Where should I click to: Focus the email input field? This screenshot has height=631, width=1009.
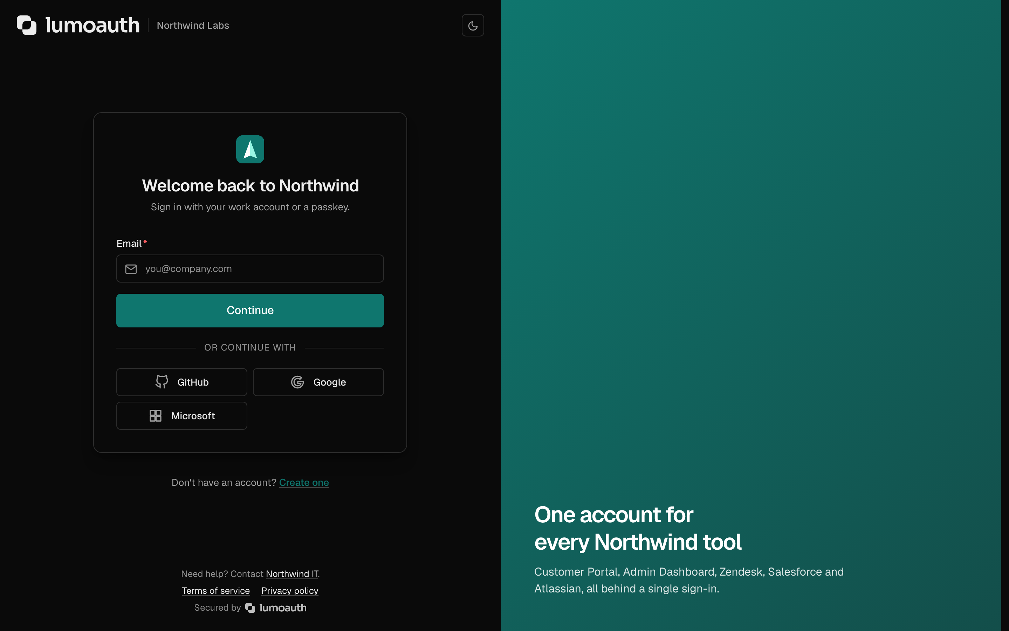click(250, 268)
